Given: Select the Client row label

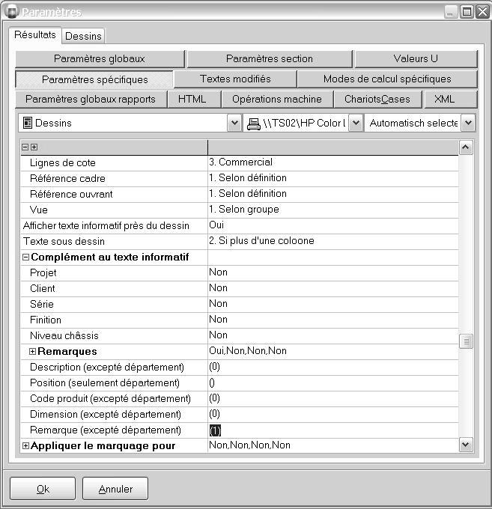Looking at the screenshot, I should pyautogui.click(x=43, y=288).
